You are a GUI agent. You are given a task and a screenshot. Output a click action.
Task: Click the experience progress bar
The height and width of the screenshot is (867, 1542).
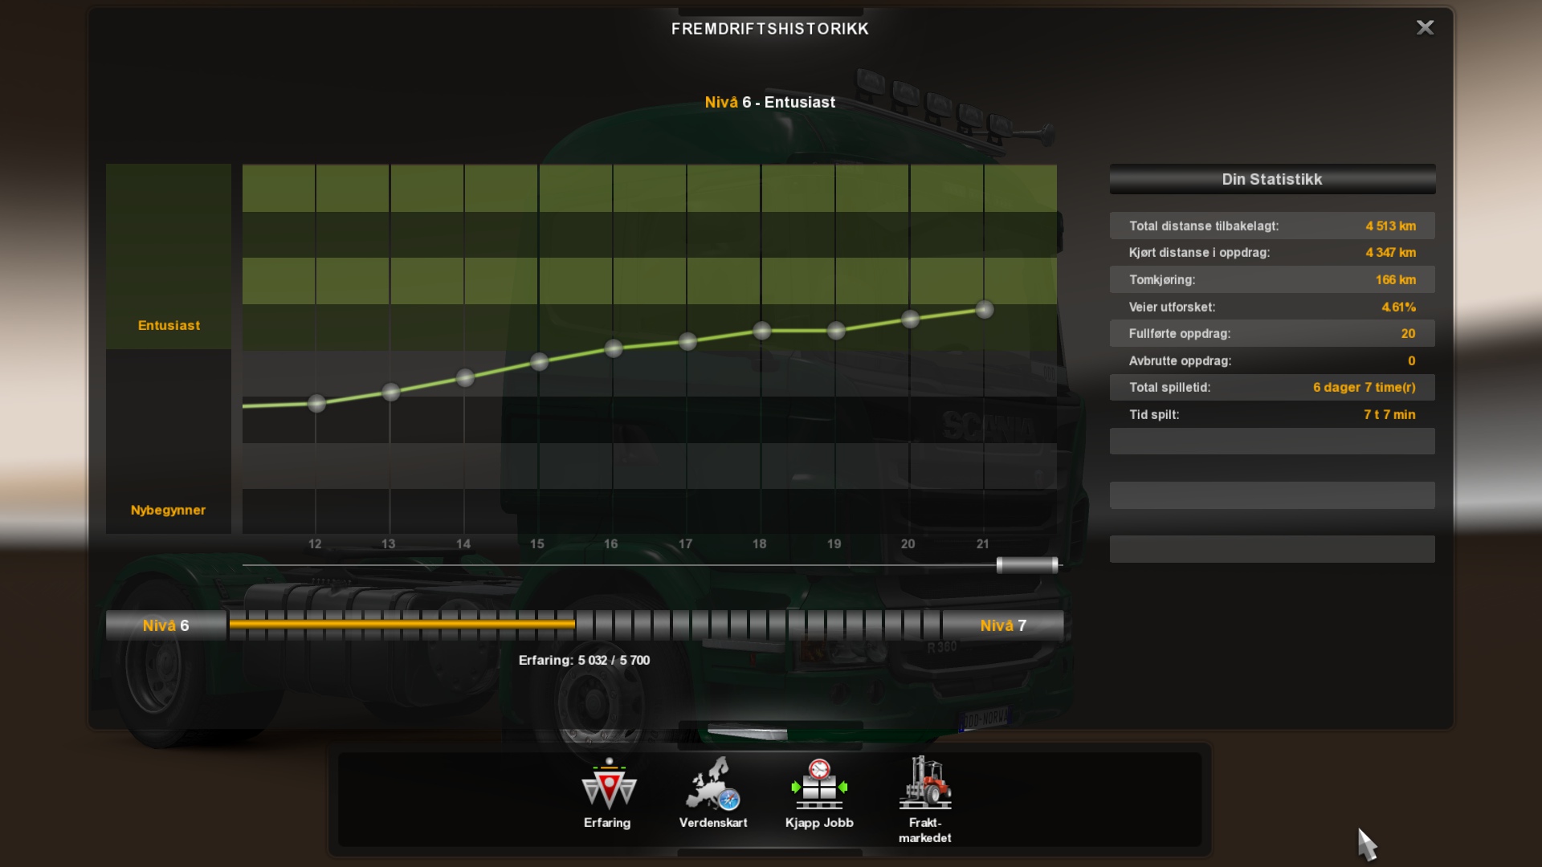pos(585,625)
